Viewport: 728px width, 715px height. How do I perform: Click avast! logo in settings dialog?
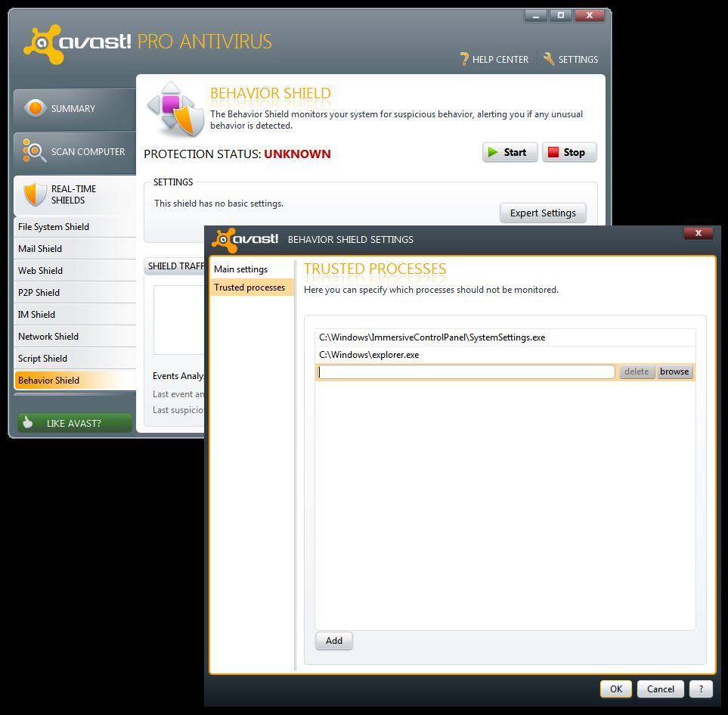245,240
